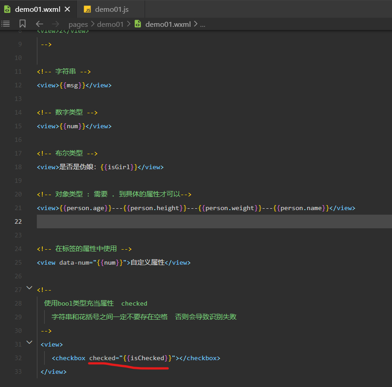Select the demo01 folder breadcrumb
The width and height of the screenshot is (392, 387).
[110, 24]
